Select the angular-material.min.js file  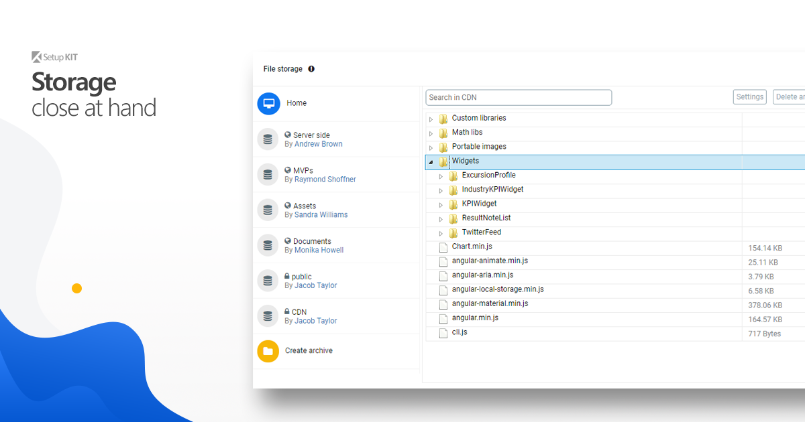(x=490, y=303)
